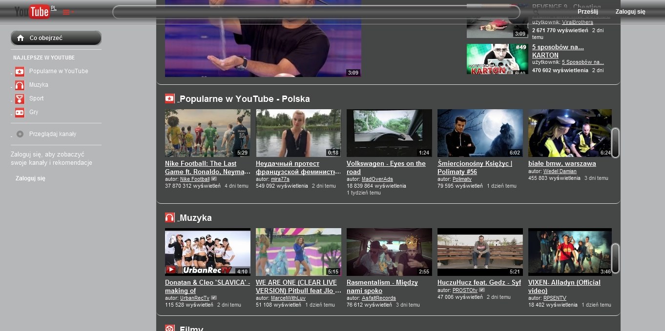The height and width of the screenshot is (331, 665).
Task: Open HuczuHucz feat. Gedz thumbnail
Action: click(x=480, y=252)
